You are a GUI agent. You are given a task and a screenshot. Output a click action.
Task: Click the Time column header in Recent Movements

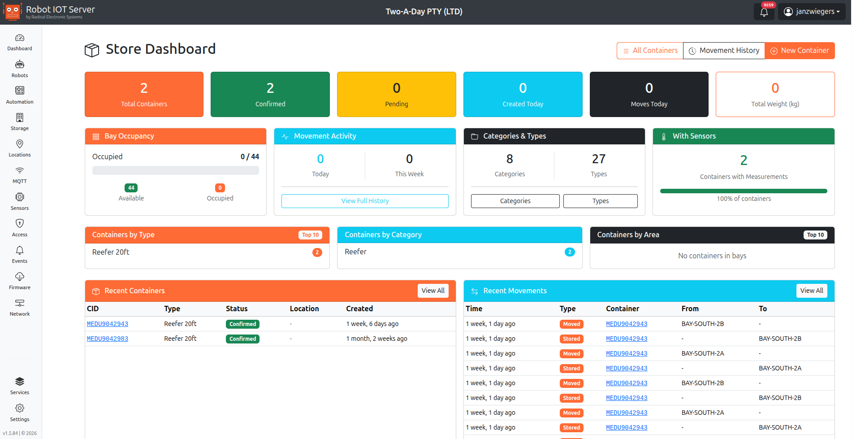pyautogui.click(x=474, y=309)
